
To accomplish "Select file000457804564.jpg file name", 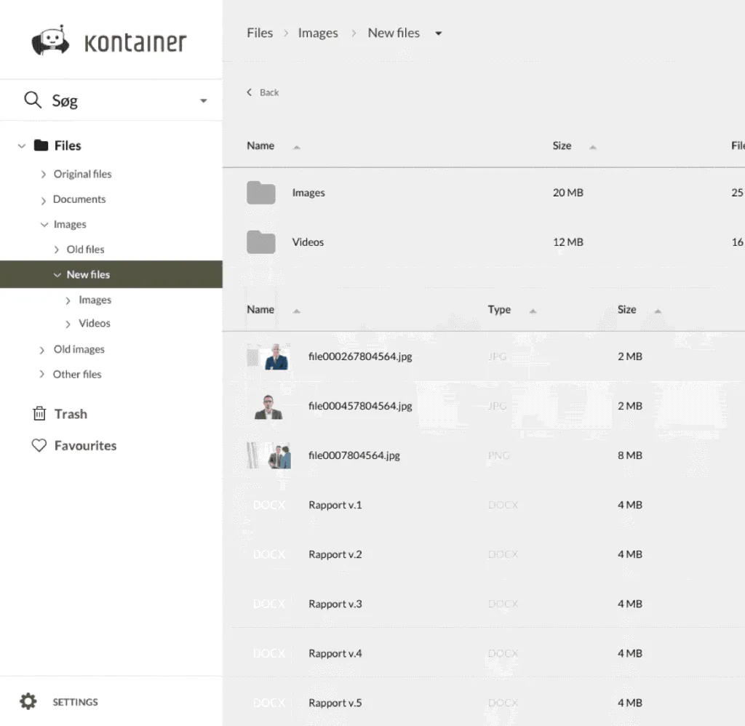I will [360, 406].
